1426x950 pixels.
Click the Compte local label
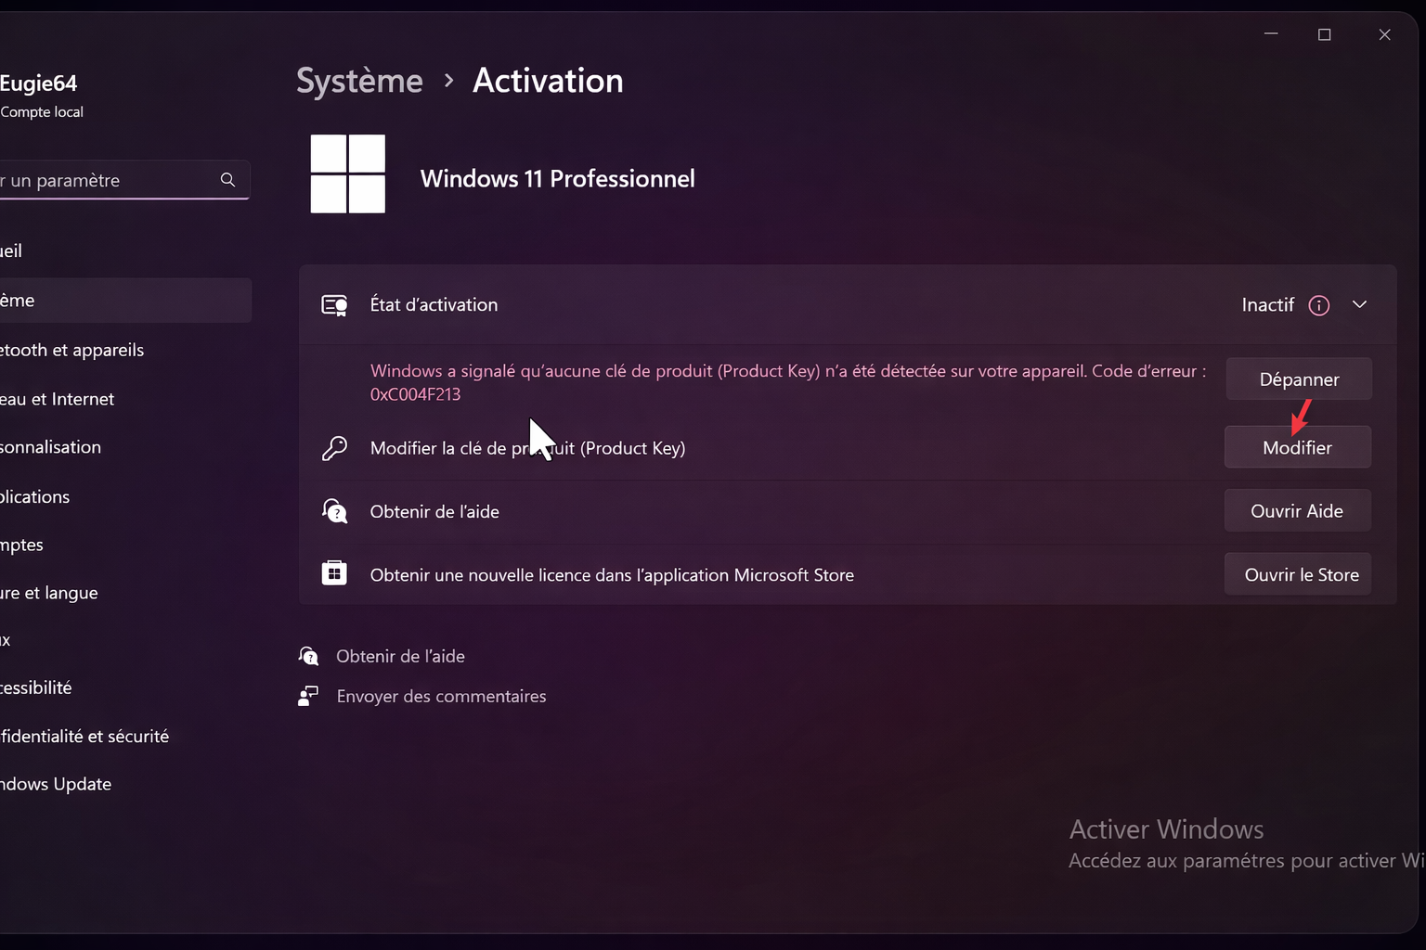click(42, 112)
